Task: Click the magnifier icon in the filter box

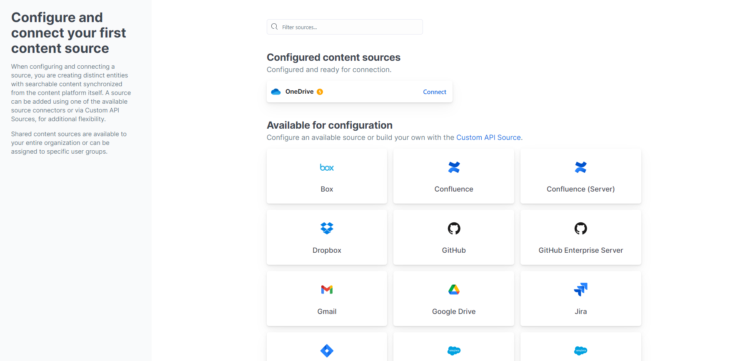Action: [274, 27]
